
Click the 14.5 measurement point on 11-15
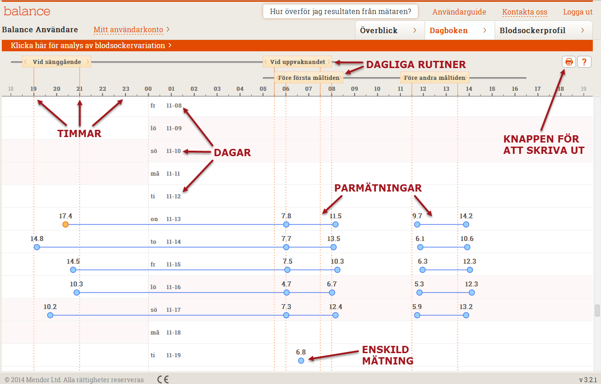(73, 270)
